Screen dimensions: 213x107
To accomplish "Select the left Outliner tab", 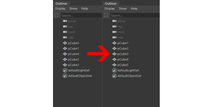I will 61,4.
